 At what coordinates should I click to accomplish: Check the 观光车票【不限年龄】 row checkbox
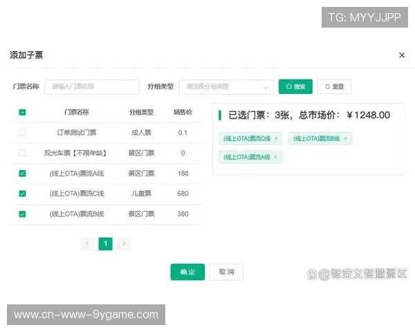pyautogui.click(x=23, y=153)
